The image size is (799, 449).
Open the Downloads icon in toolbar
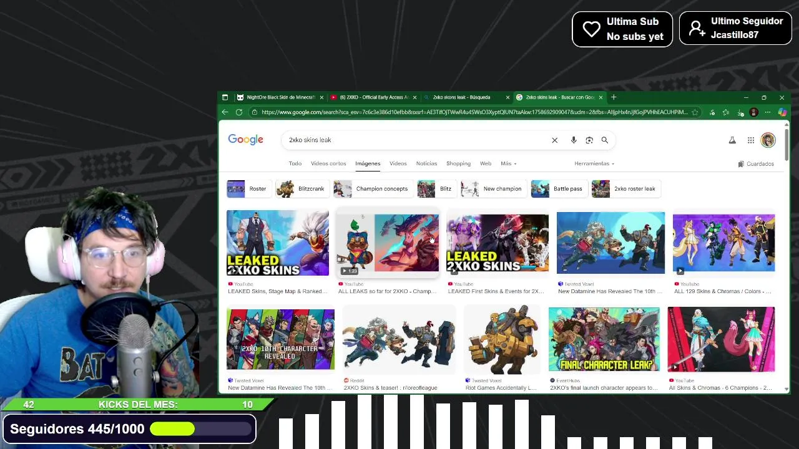pos(740,112)
